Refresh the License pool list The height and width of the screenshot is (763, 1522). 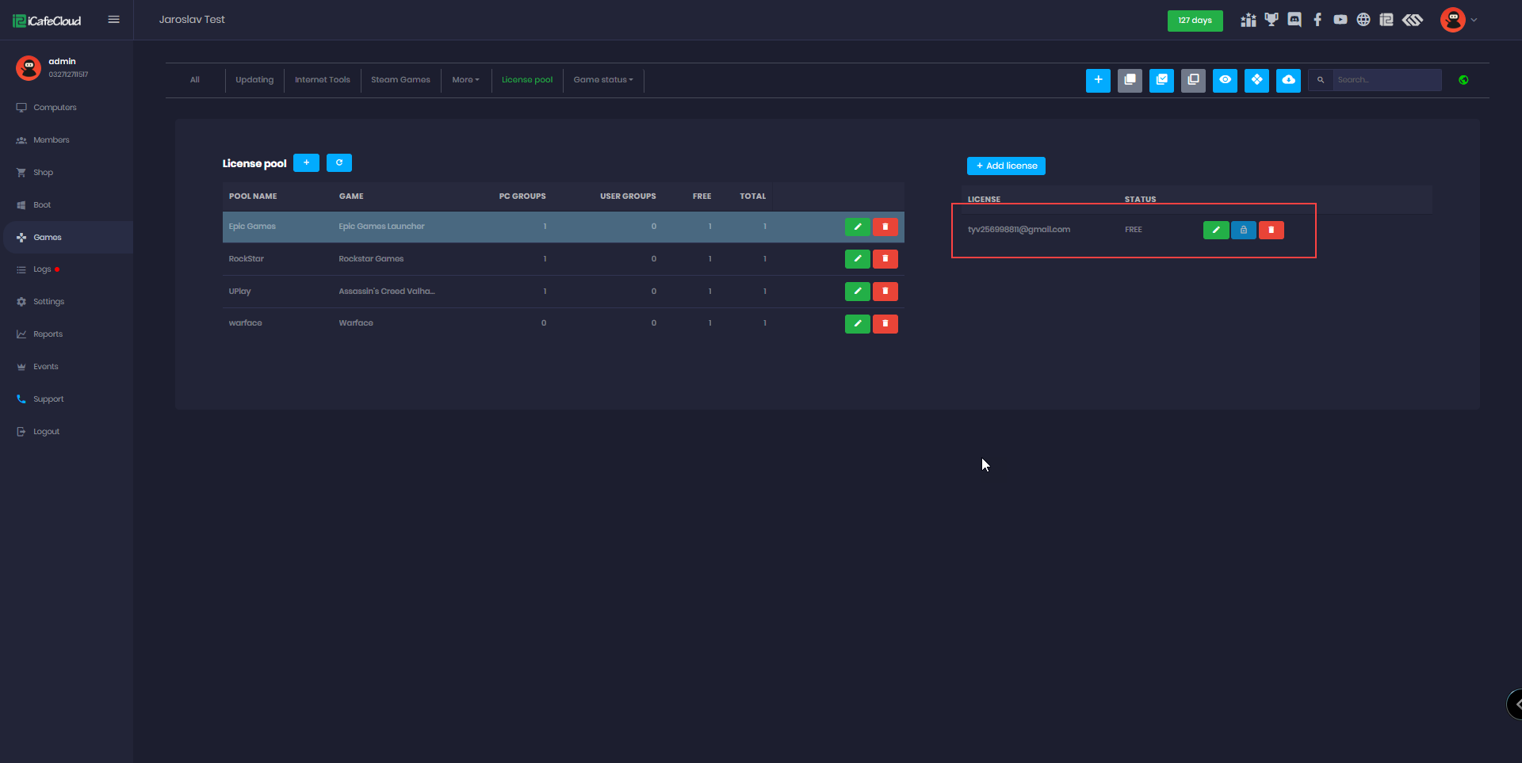pyautogui.click(x=339, y=163)
